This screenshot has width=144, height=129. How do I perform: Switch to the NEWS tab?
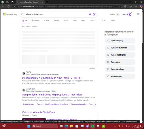[83, 21]
